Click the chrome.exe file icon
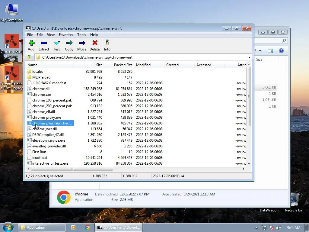 pos(29,94)
